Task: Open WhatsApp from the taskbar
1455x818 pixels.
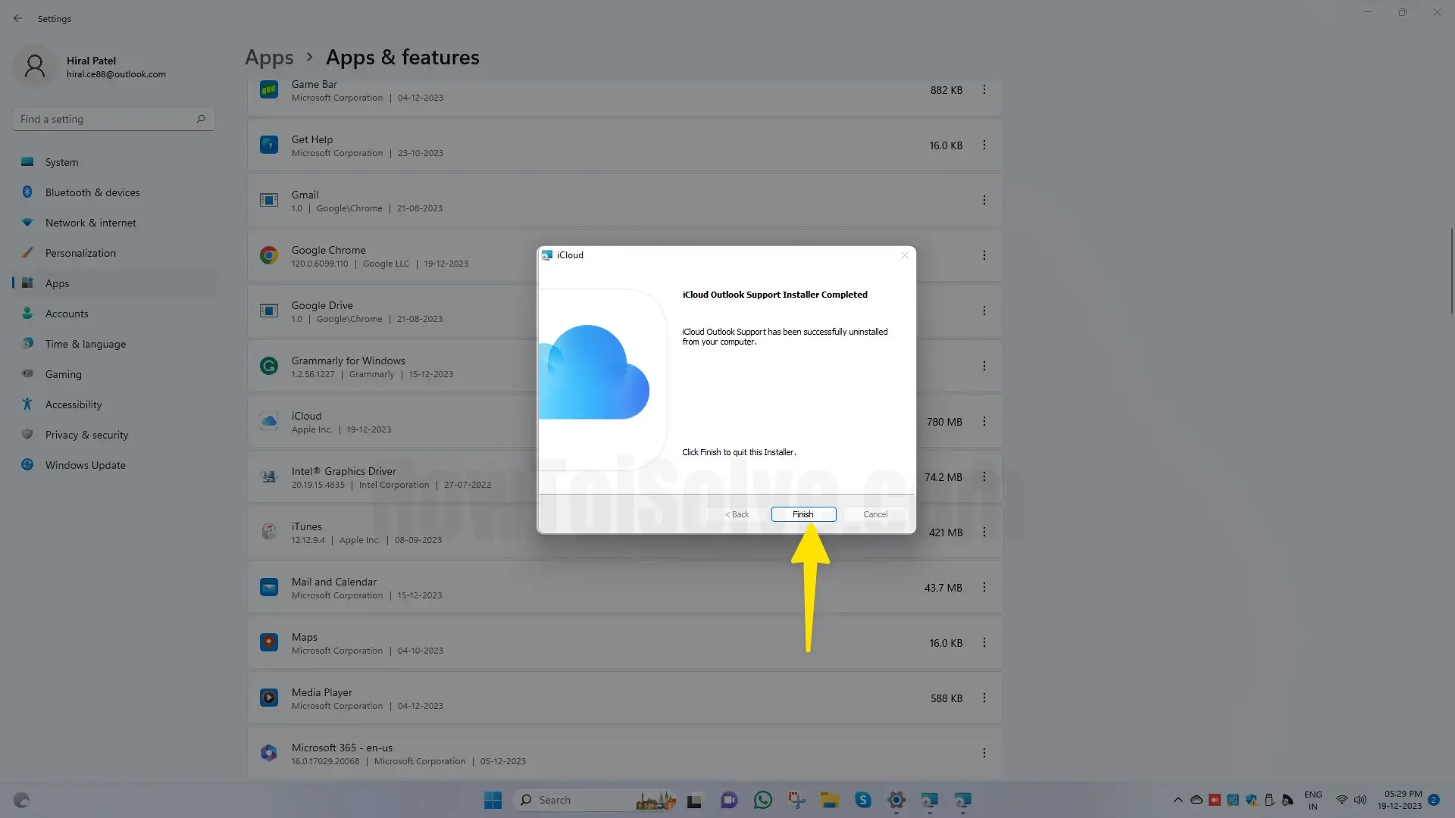Action: [x=762, y=800]
